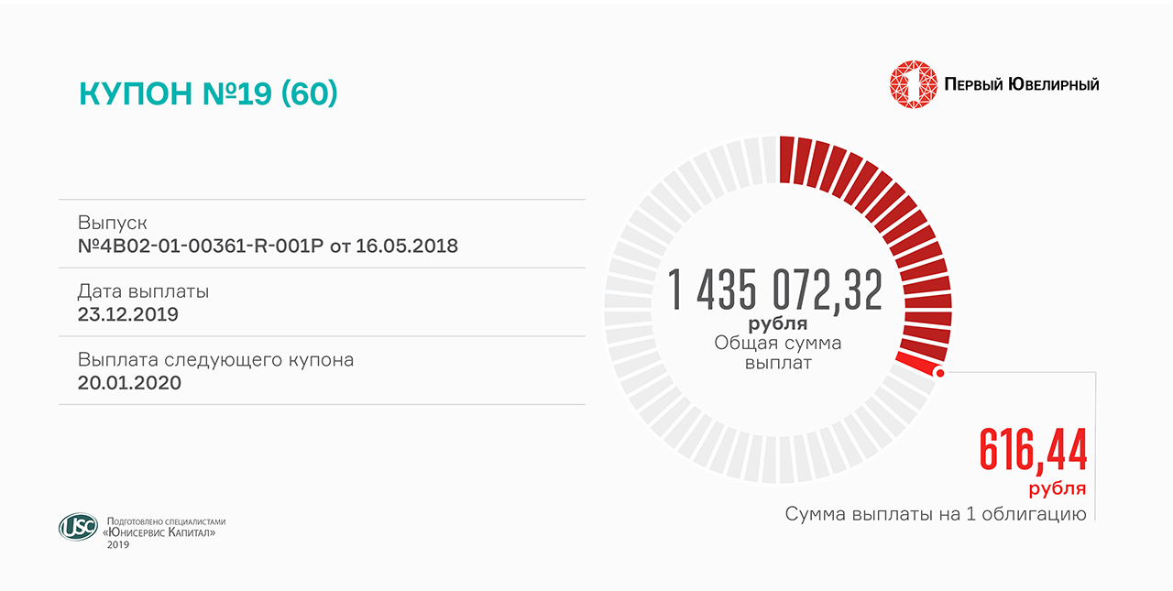This screenshot has height=591, width=1173.
Task: Click the КУПОН №19 (60) heading
Action: pyautogui.click(x=208, y=94)
